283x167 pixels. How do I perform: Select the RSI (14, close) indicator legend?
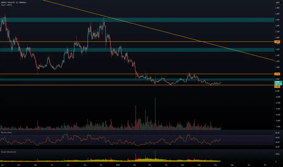[x=6, y=132]
